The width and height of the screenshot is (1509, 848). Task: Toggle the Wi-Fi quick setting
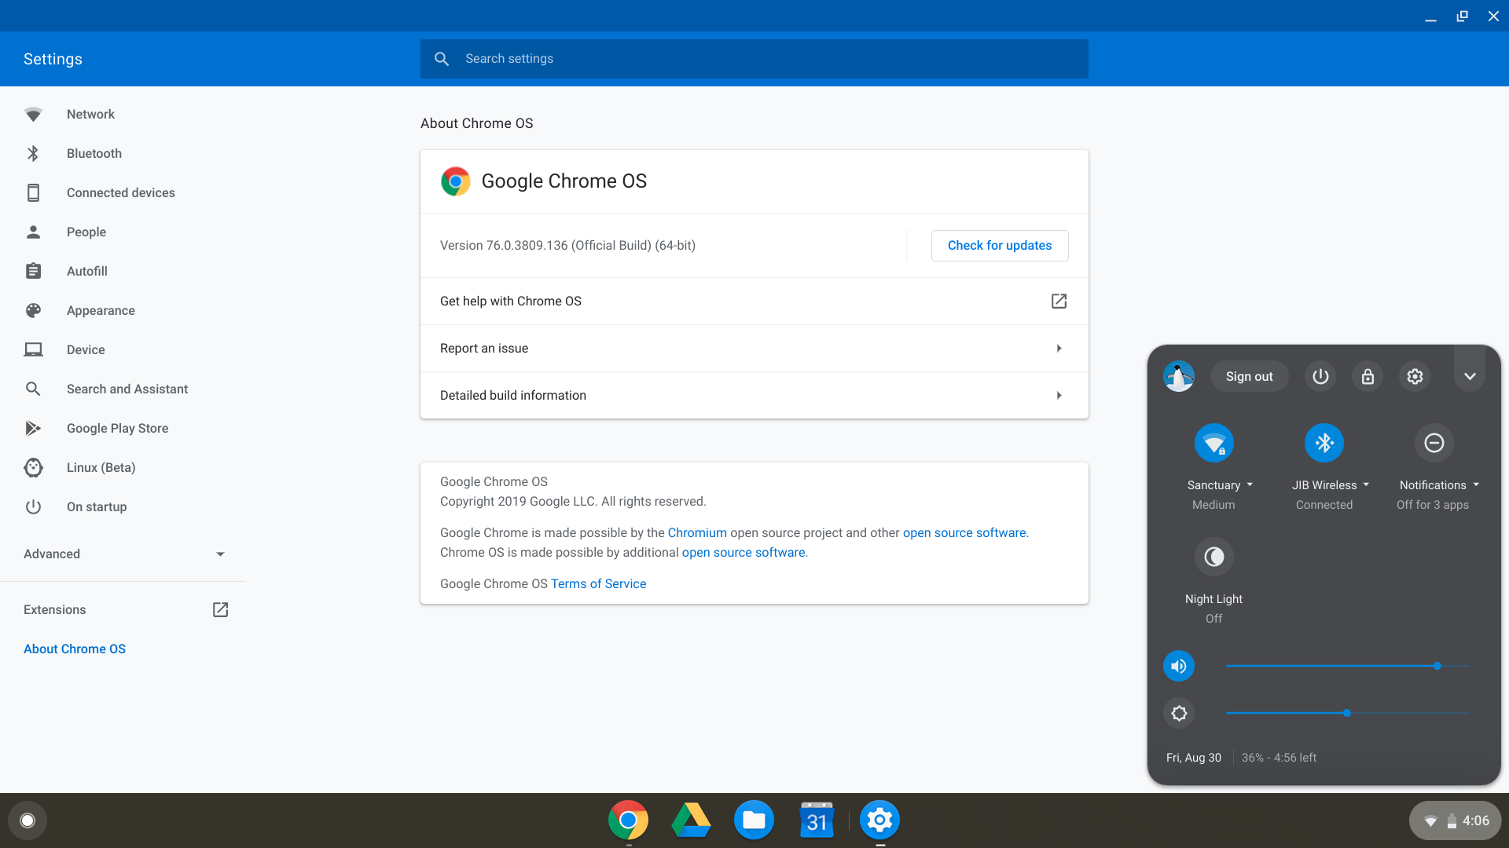click(x=1213, y=444)
